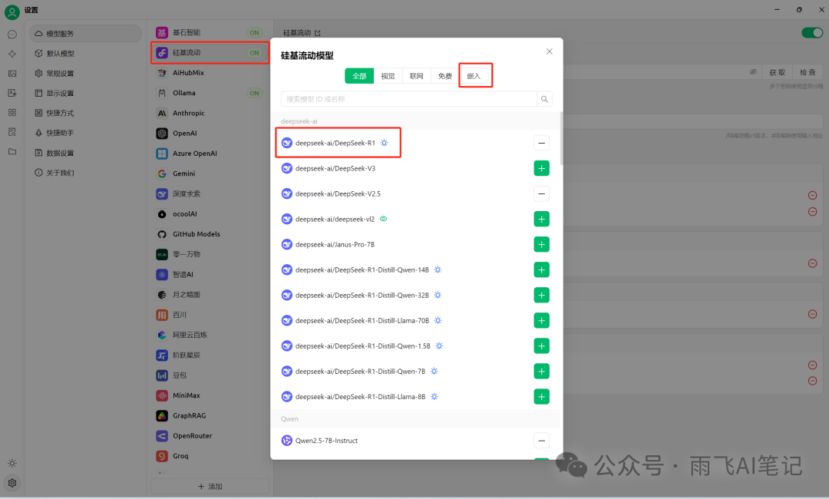Screen dimensions: 829x499
Task: Click the user avatar icon
Action: pyautogui.click(x=12, y=11)
